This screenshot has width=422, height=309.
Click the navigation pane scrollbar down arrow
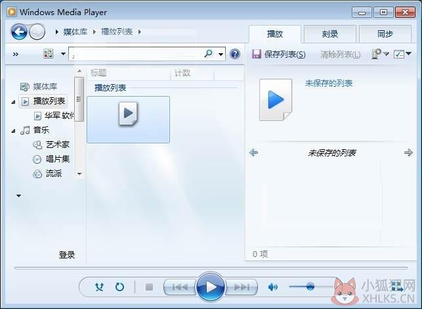(79, 174)
